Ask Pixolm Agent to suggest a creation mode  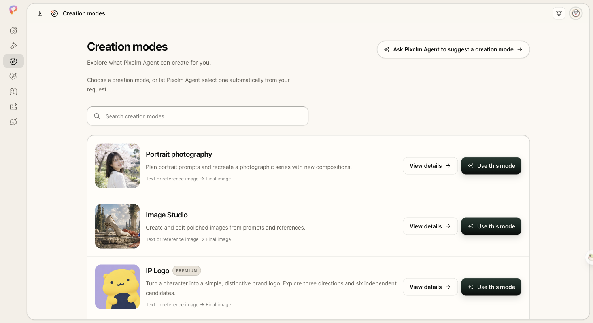pyautogui.click(x=453, y=49)
